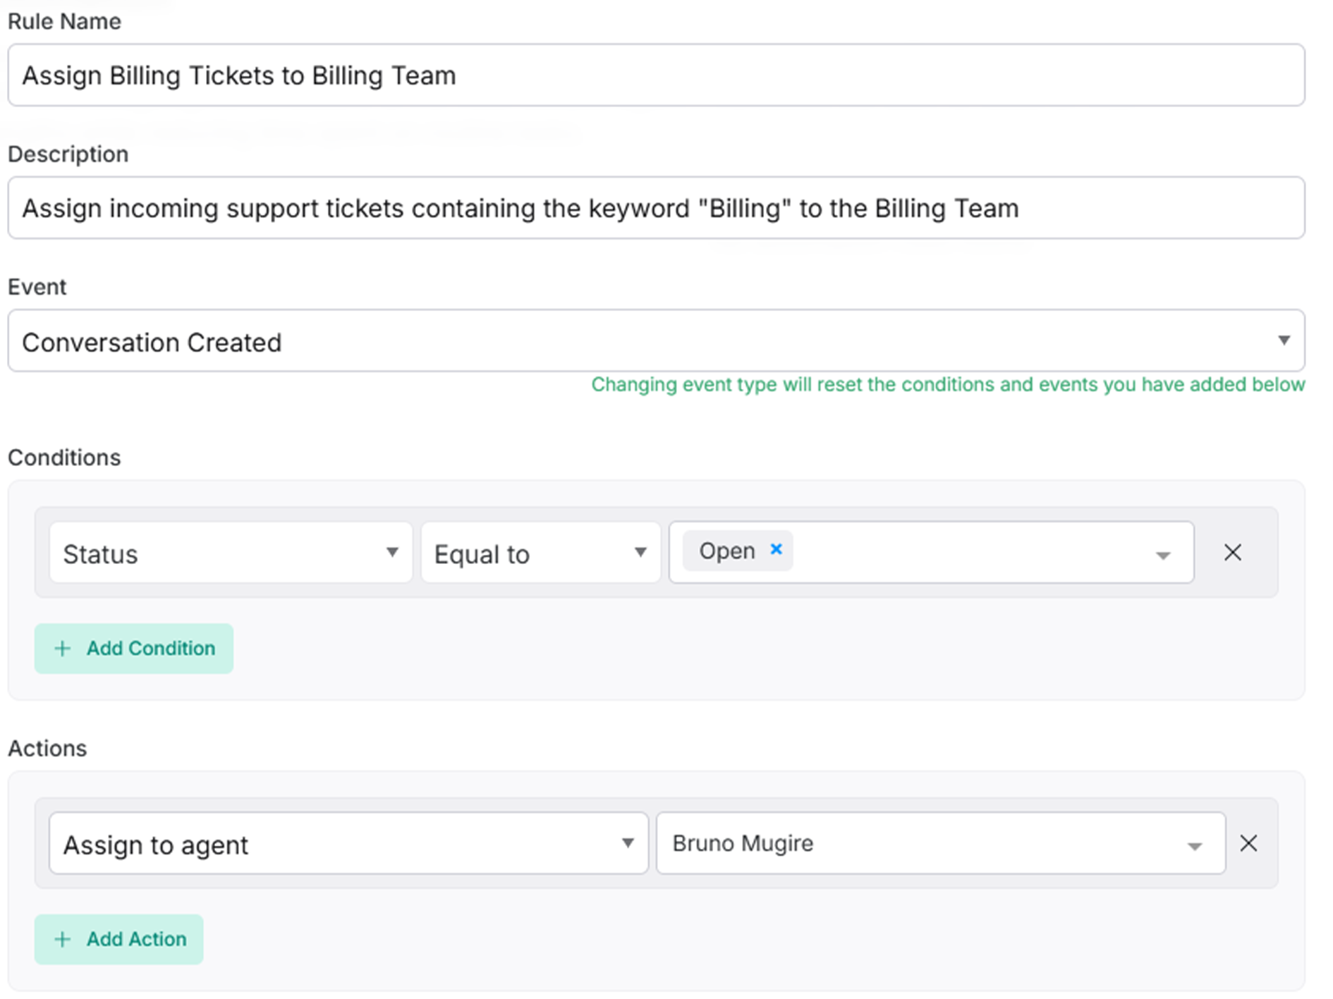The image size is (1333, 999).
Task: Click the Event field's dropdown arrow
Action: point(1284,341)
